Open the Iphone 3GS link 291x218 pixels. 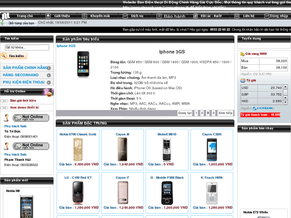pos(66,46)
